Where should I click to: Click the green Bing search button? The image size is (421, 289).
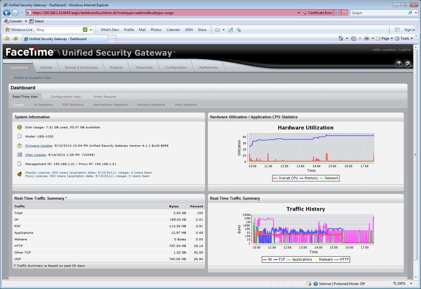tap(85, 30)
